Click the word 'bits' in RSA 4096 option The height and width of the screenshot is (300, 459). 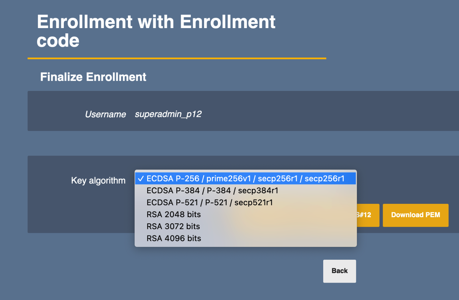[194, 238]
